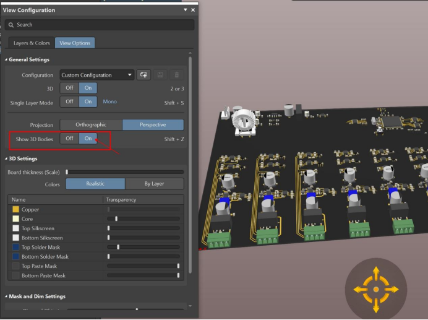
Task: Select the View Options tab
Action: pyautogui.click(x=75, y=43)
